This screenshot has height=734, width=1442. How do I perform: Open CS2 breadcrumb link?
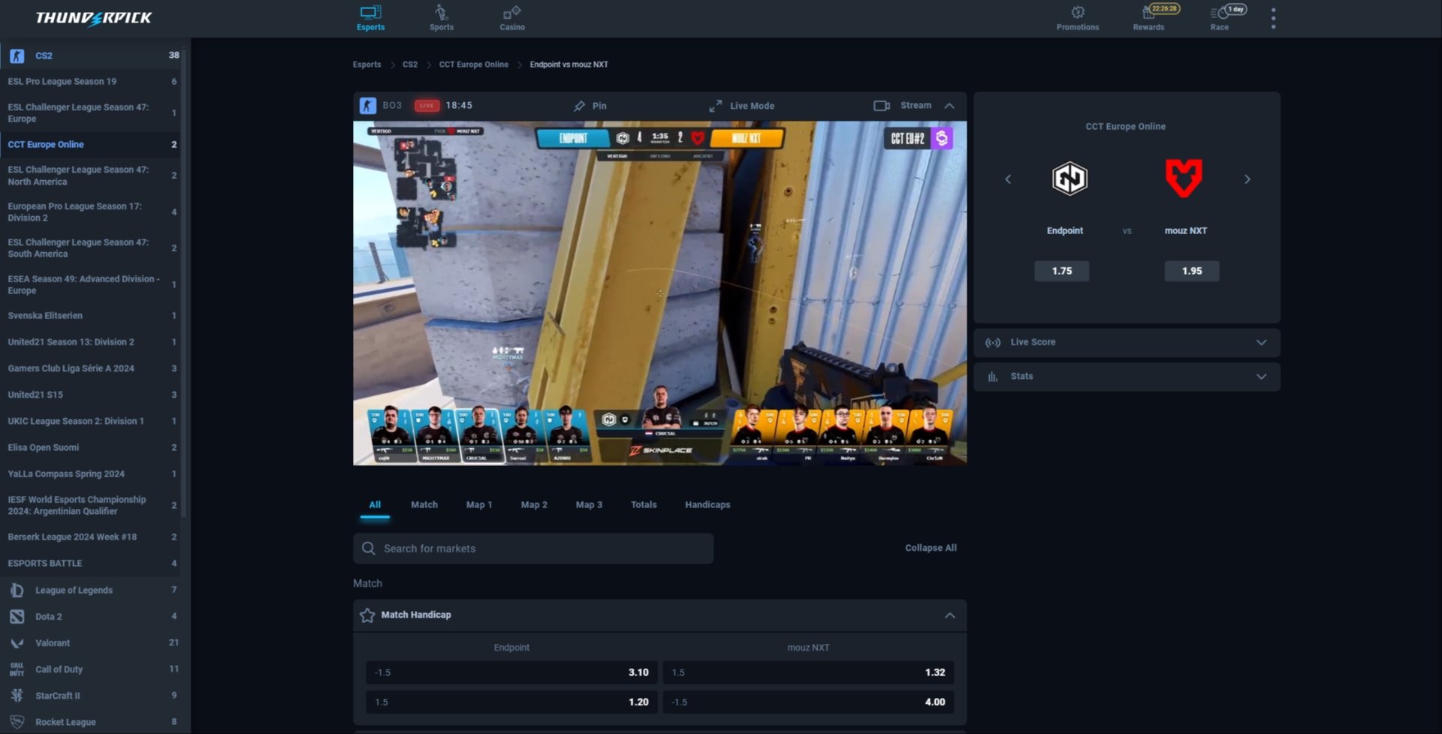409,65
